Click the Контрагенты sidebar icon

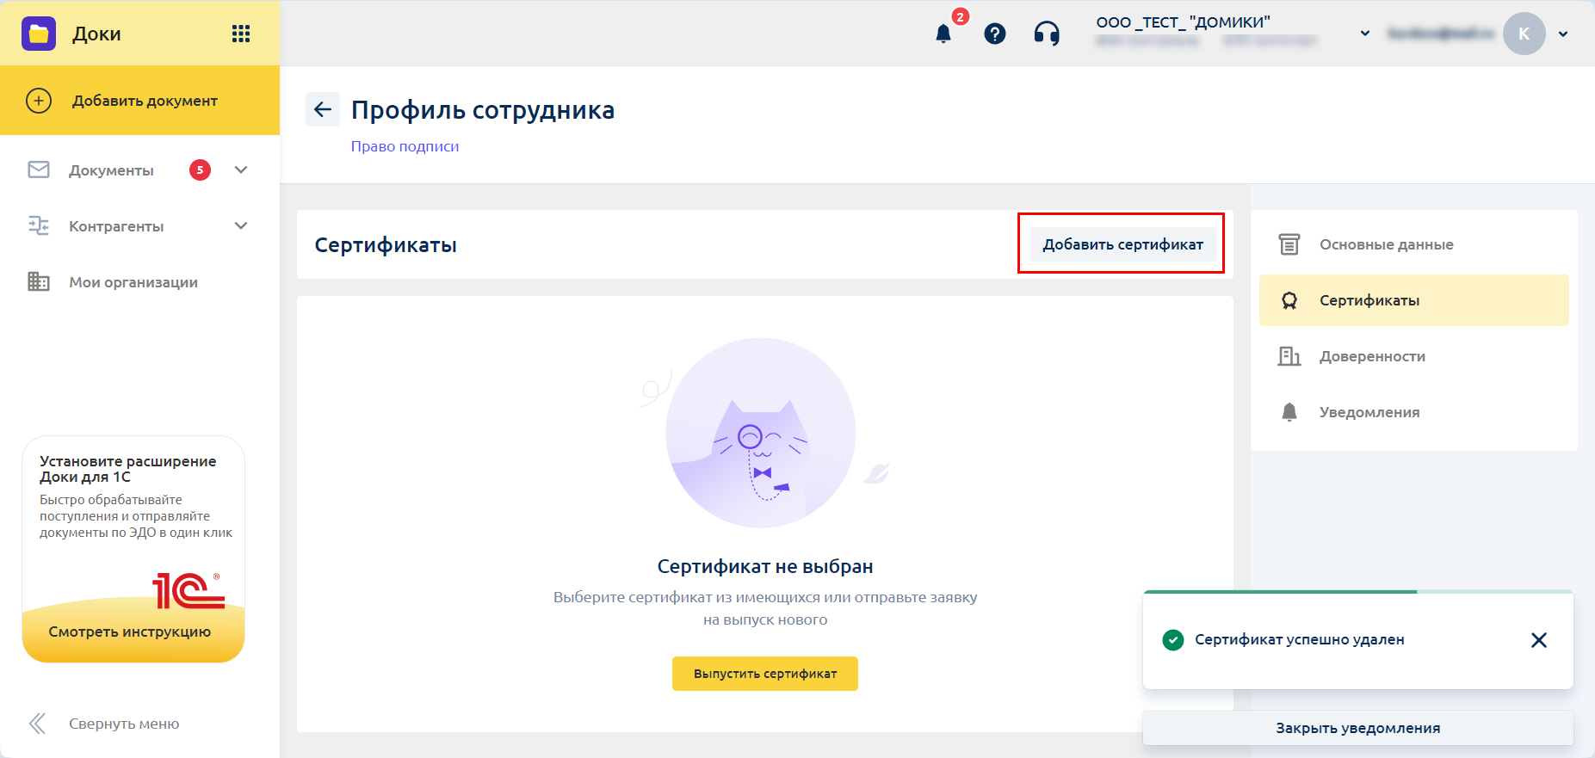[39, 225]
